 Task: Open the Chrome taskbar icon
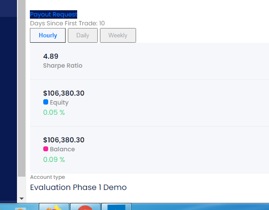(85, 207)
